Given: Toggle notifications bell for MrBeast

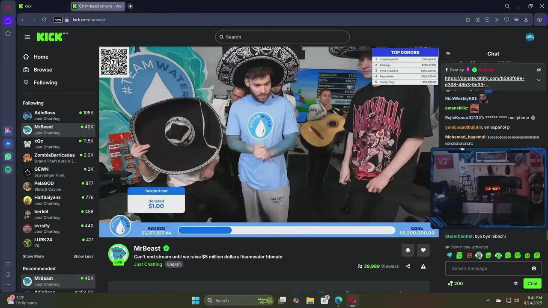Looking at the screenshot, I should [x=408, y=250].
